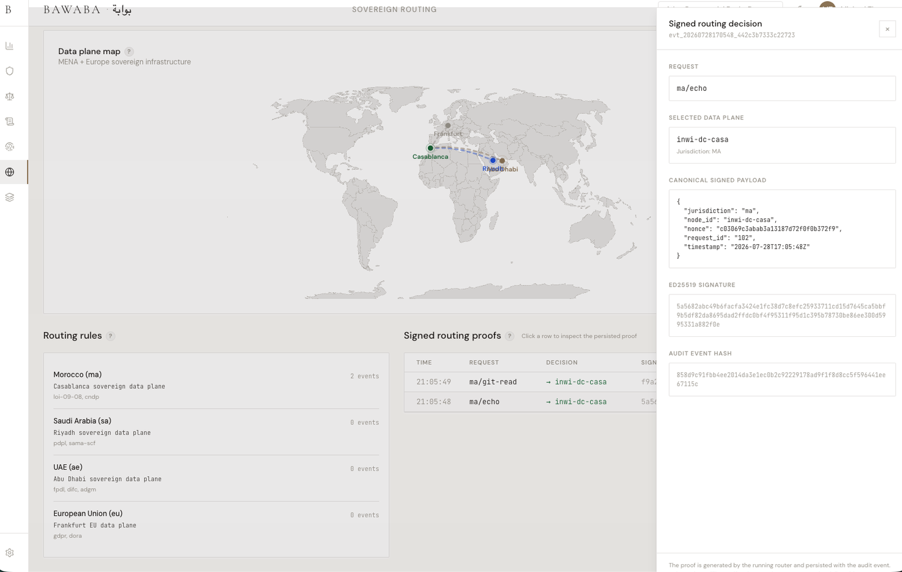Click the BAWABA brand title

72,10
